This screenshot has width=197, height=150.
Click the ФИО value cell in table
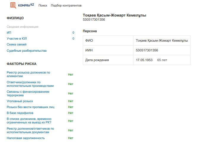[162, 40]
